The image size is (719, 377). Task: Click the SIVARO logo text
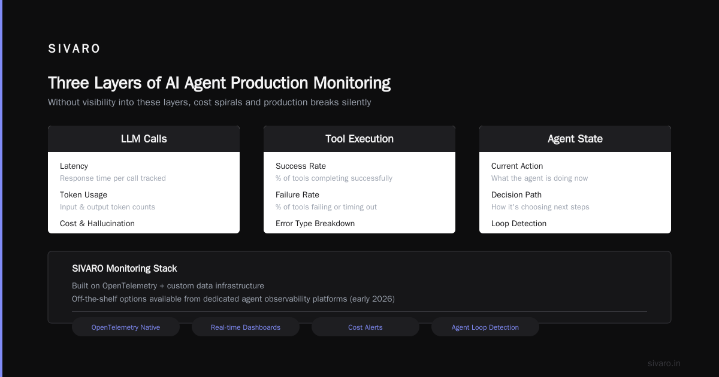click(74, 49)
